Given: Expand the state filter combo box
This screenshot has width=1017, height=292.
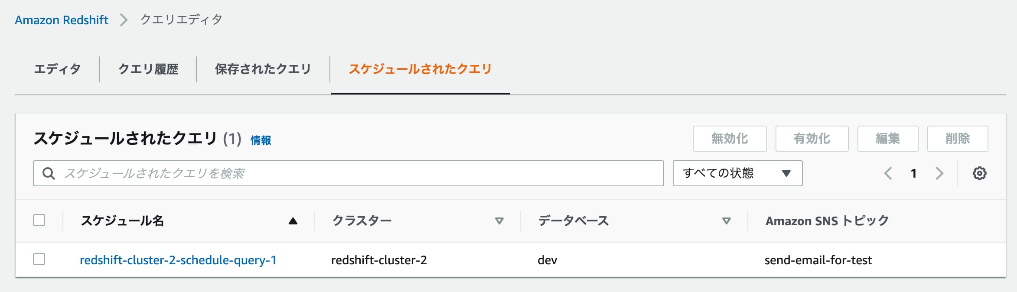Looking at the screenshot, I should click(737, 173).
